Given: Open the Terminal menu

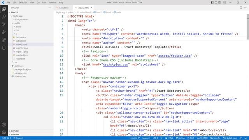Looking at the screenshot, I should pyautogui.click(x=52, y=3).
